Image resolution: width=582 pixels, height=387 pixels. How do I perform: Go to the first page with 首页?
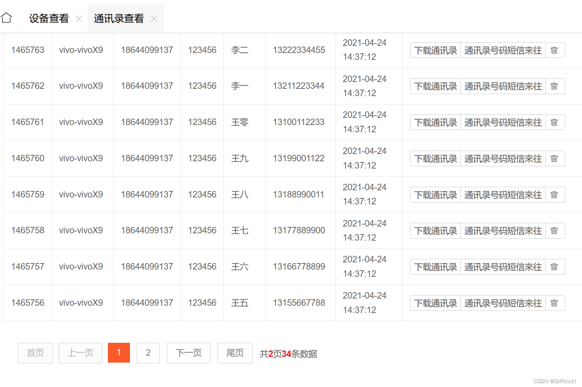35,353
